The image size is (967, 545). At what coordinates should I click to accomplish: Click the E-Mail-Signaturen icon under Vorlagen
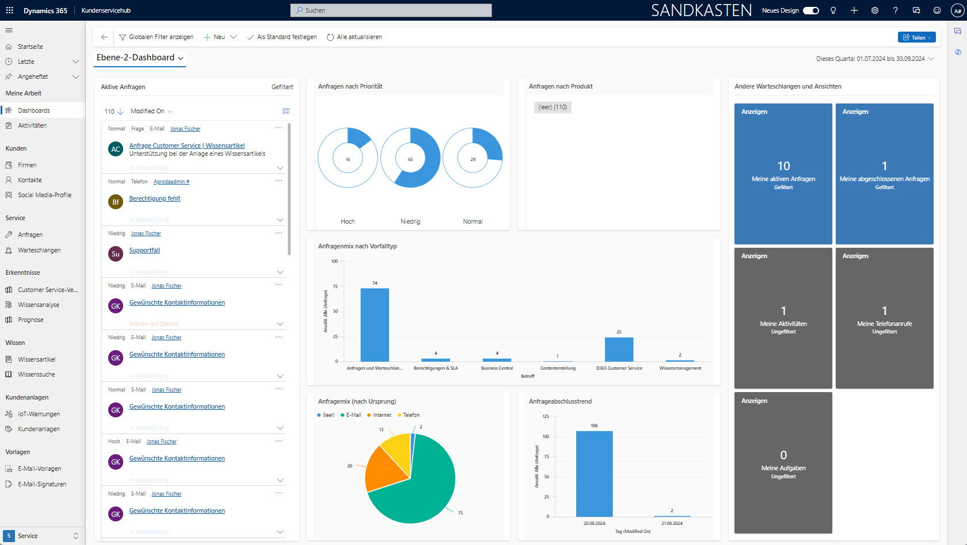click(x=9, y=483)
